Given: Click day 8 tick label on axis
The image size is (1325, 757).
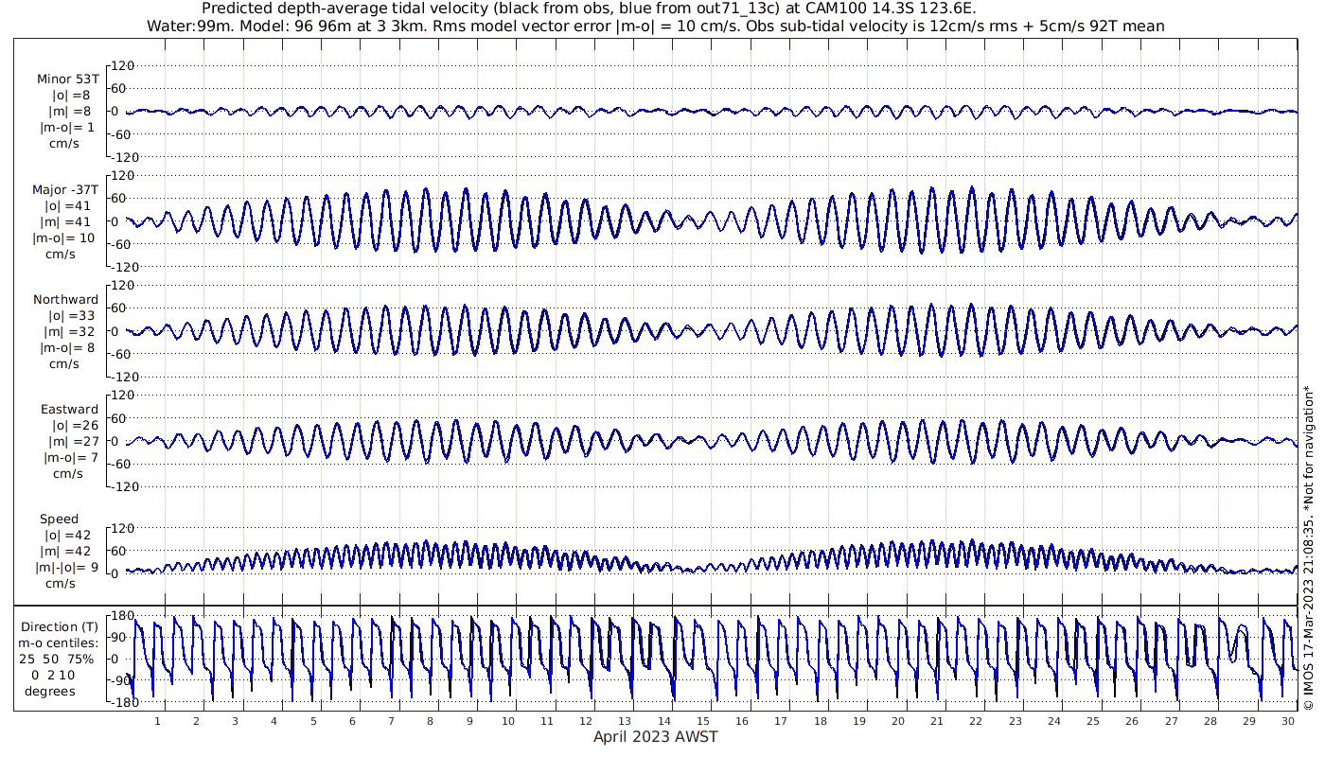Looking at the screenshot, I should (431, 720).
